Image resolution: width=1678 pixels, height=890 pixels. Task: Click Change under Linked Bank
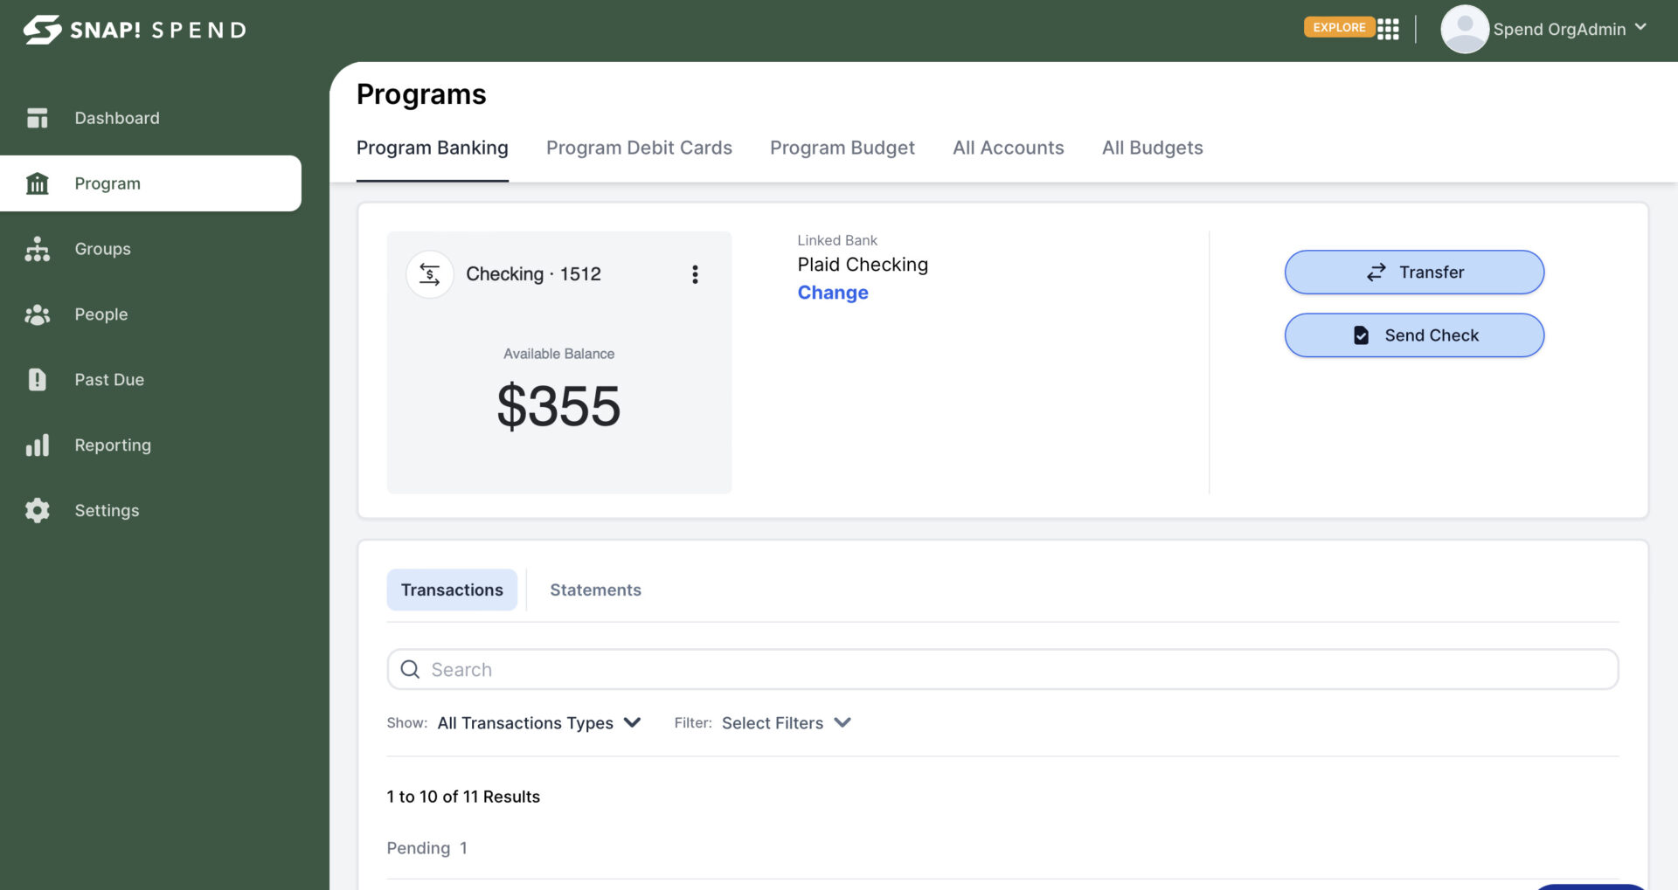[832, 293]
